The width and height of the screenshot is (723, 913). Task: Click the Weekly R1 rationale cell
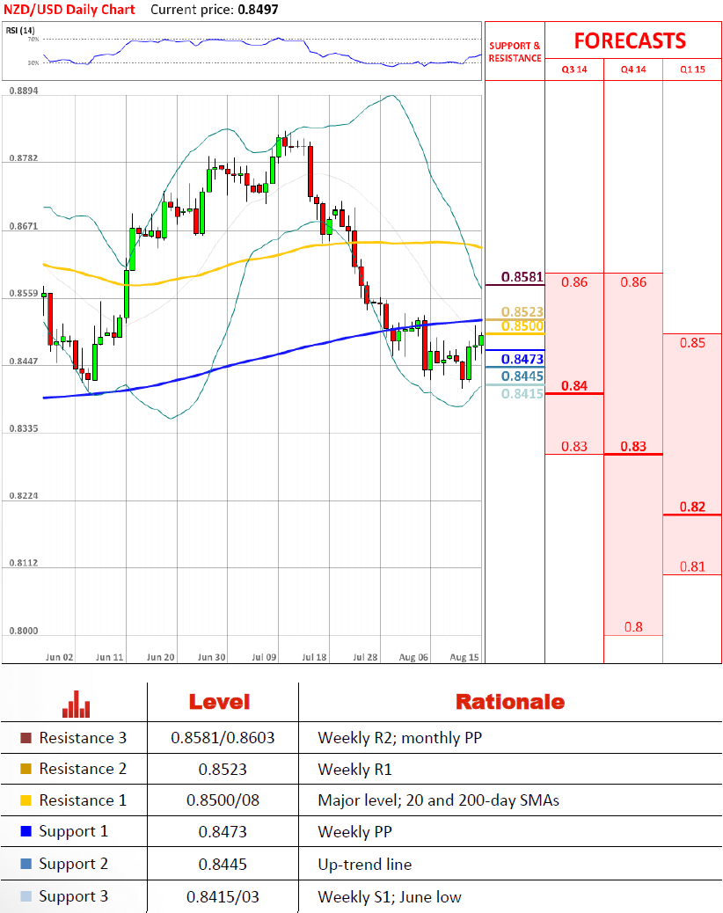(355, 769)
